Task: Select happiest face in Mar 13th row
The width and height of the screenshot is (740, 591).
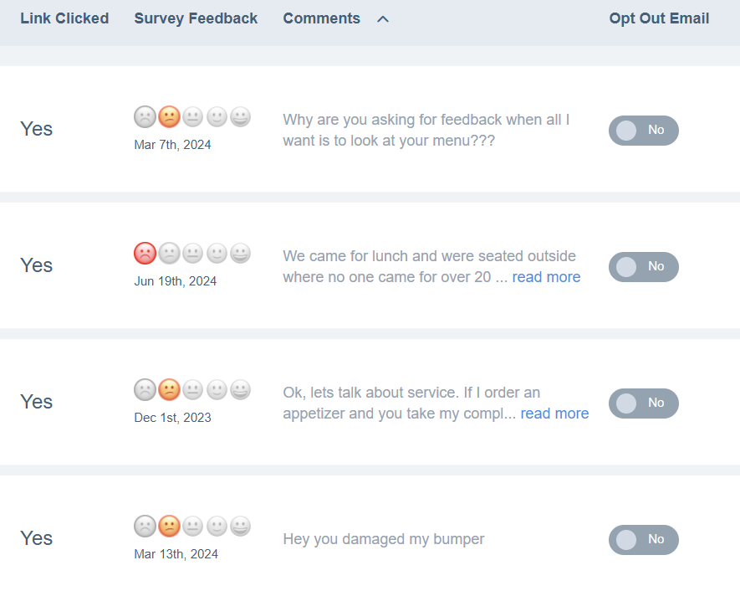Action: (x=241, y=526)
